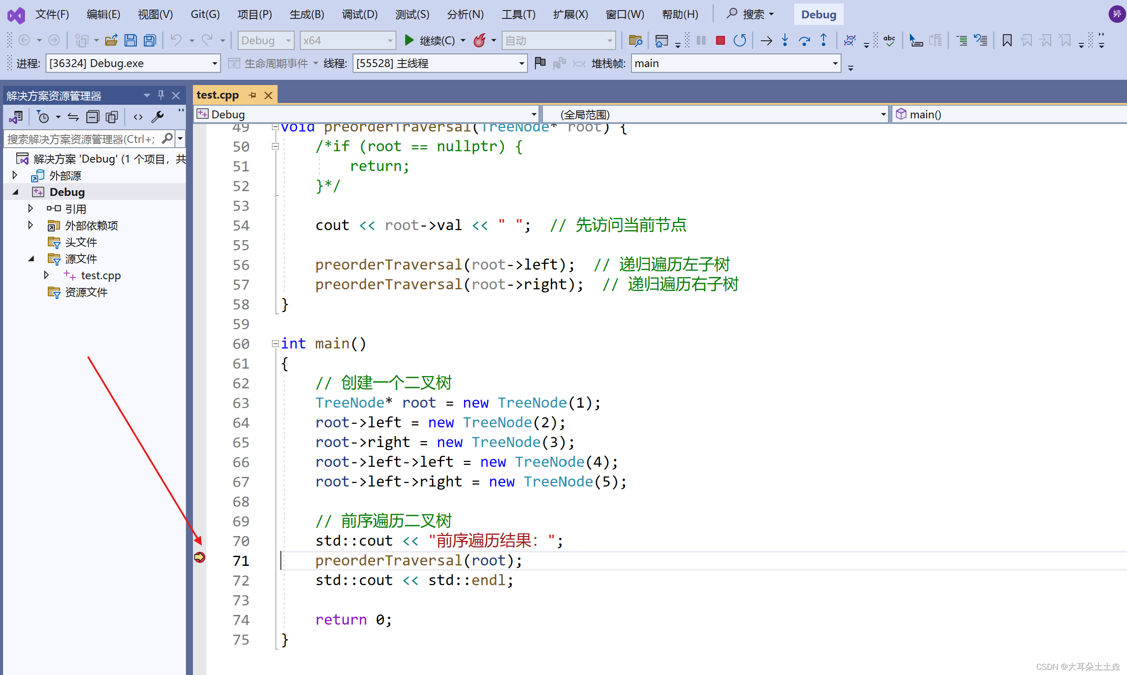Click the uncomment selected lines icon

[x=981, y=40]
